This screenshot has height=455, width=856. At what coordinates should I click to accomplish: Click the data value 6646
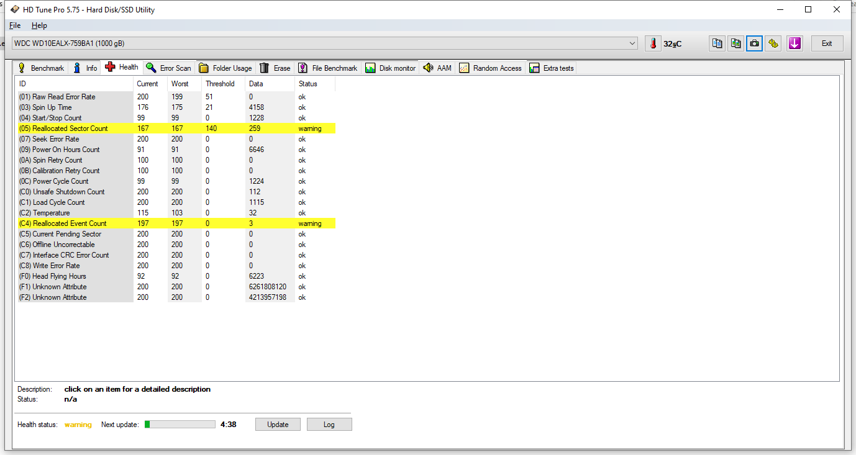click(257, 150)
